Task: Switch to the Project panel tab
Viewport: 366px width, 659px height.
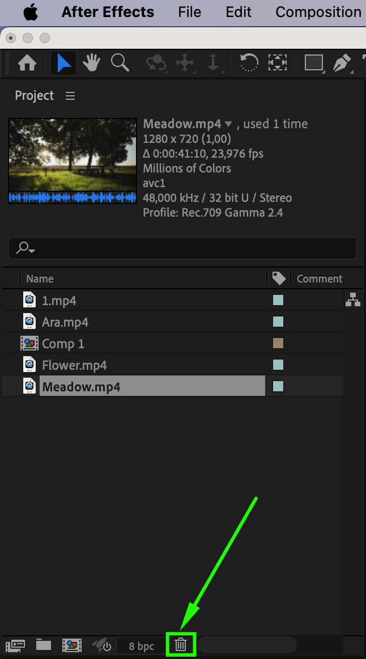Action: [35, 95]
